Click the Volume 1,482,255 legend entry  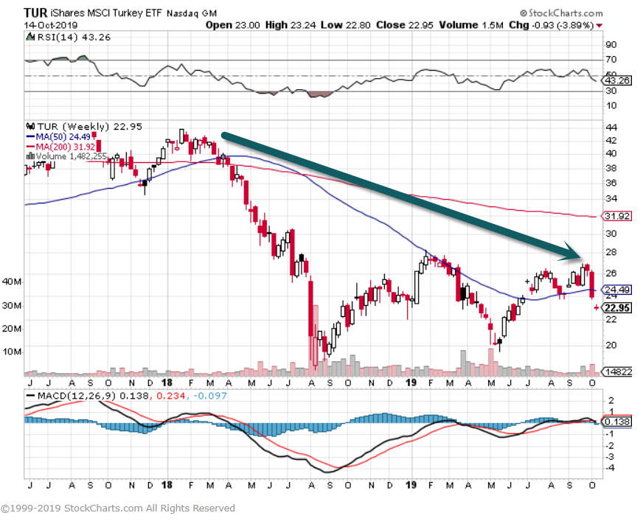[66, 156]
